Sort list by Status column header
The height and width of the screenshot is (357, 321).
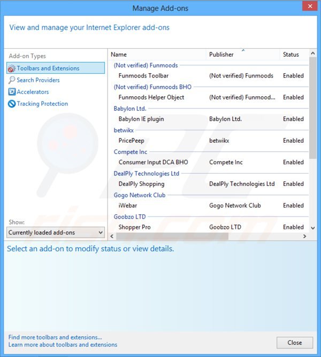point(294,55)
